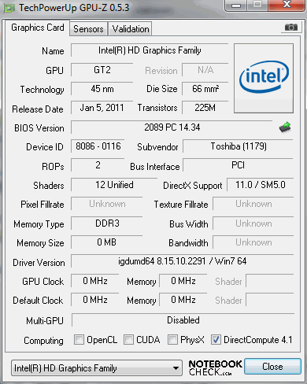The image size is (307, 384).
Task: Click the Intel vendor logo
Action: pos(264,79)
